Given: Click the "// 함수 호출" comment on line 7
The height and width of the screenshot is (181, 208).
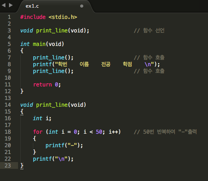Looking at the screenshot, I should click(149, 58).
